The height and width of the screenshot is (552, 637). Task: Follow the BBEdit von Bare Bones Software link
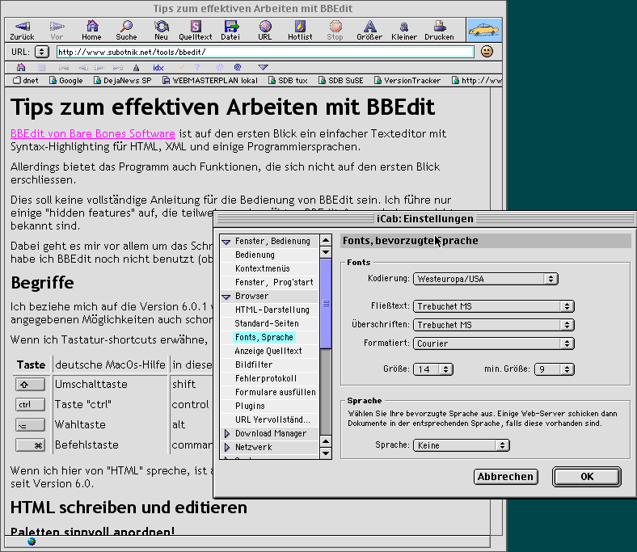[x=93, y=133]
